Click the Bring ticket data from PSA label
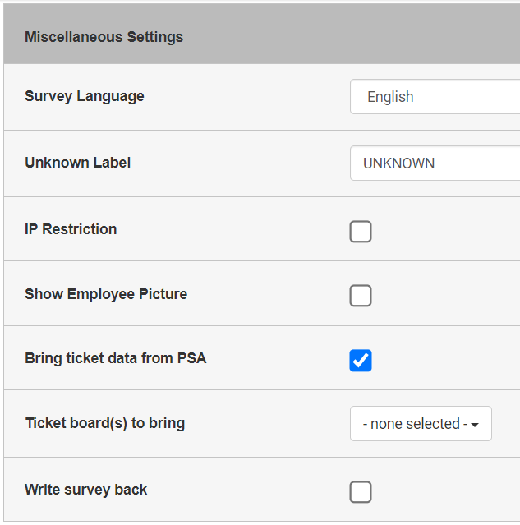 [x=116, y=358]
